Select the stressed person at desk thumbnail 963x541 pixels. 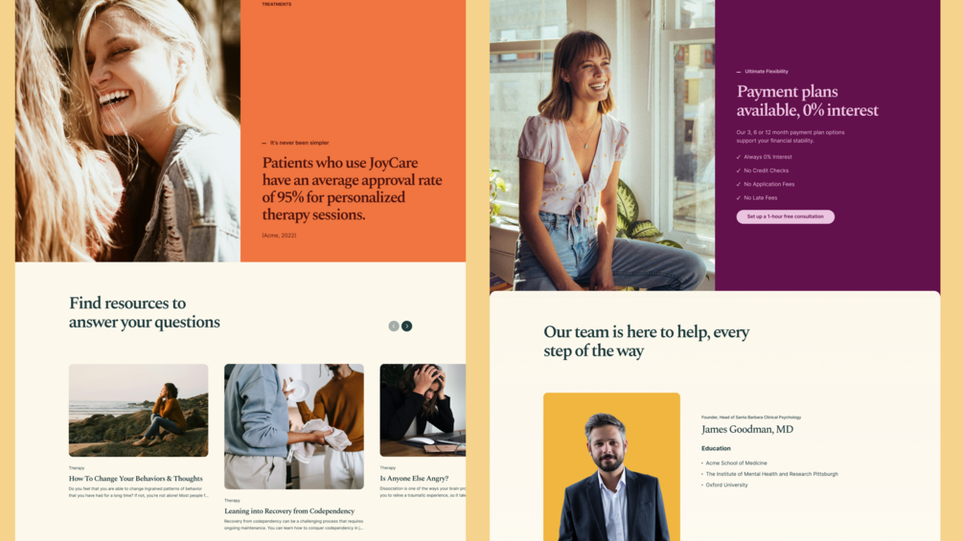tap(423, 411)
